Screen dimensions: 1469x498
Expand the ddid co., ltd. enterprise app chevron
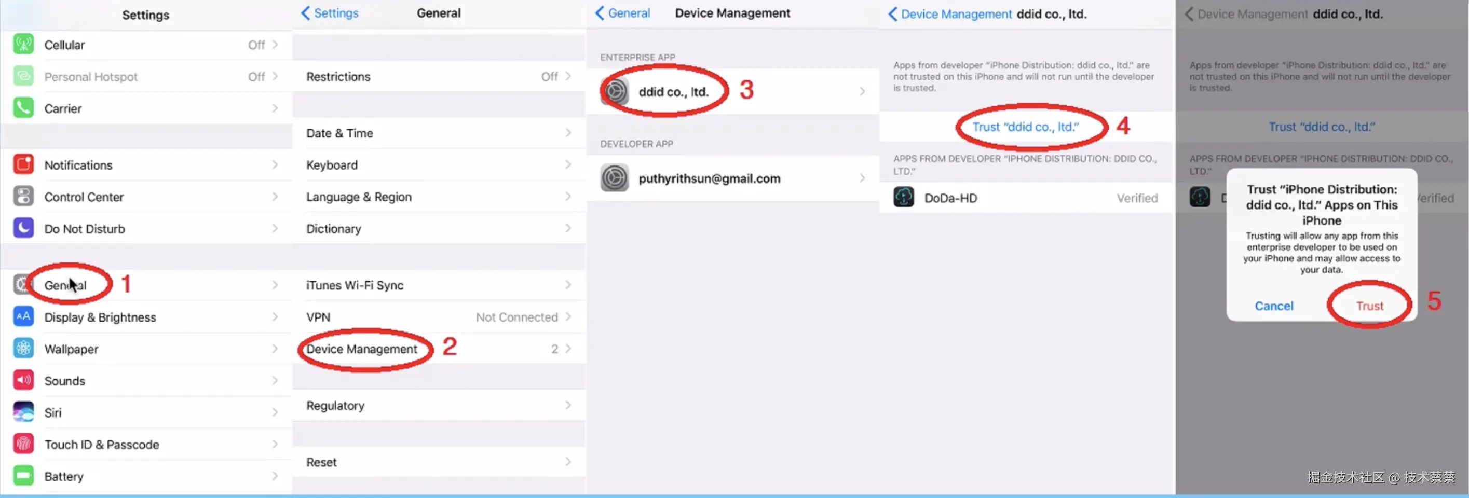(862, 91)
